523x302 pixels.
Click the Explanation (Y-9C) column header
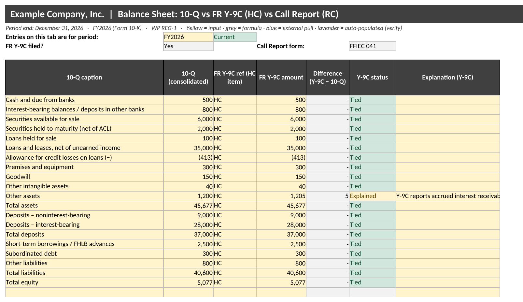tap(447, 77)
